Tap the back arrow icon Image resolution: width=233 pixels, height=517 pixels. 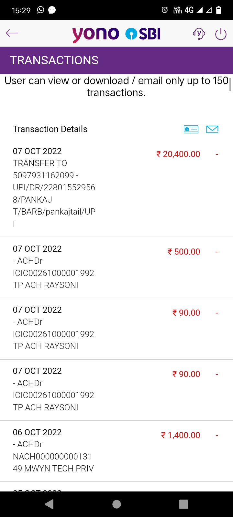[12, 33]
